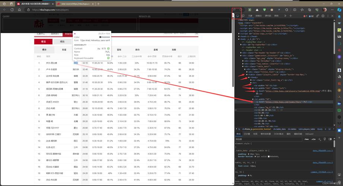
Task: Open the browser favorites star toolbar icon
Action: tap(302, 10)
